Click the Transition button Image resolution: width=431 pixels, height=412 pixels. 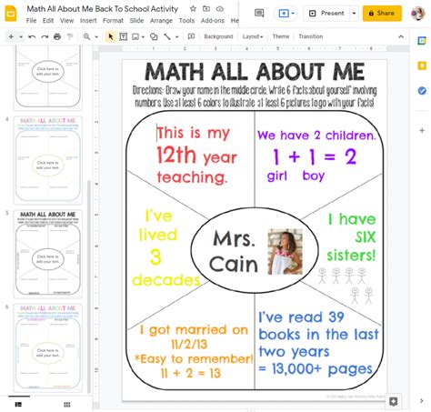point(311,36)
